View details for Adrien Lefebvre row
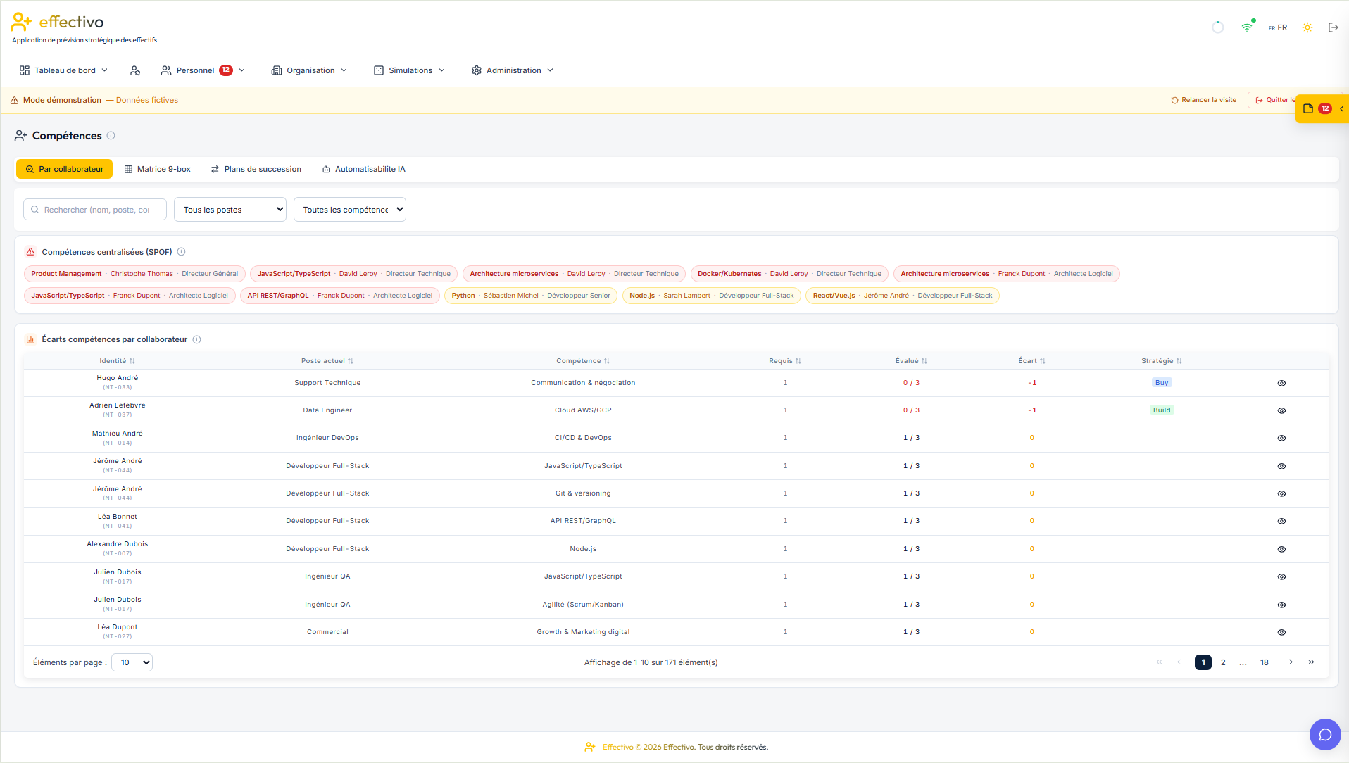 (x=1281, y=410)
